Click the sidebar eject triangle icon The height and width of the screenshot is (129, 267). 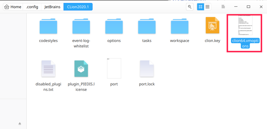[x=20, y=124]
